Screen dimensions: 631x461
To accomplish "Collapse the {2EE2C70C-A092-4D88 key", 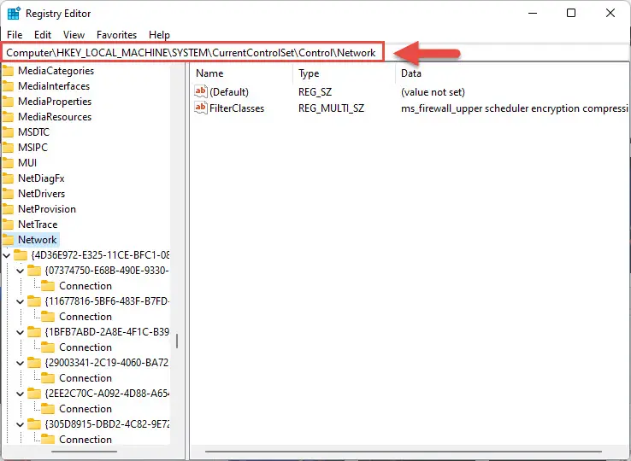I will click(21, 394).
